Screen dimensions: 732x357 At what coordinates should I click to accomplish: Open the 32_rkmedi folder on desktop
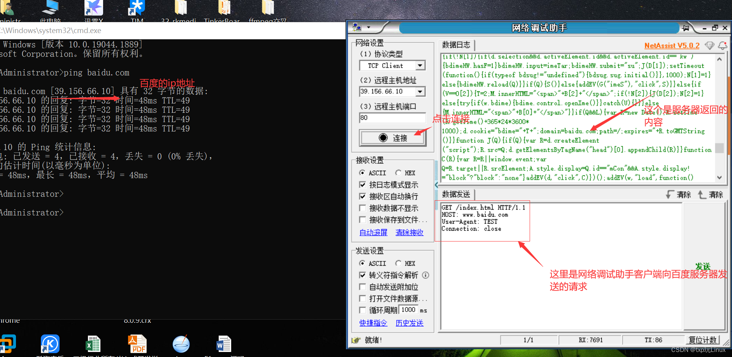(179, 11)
